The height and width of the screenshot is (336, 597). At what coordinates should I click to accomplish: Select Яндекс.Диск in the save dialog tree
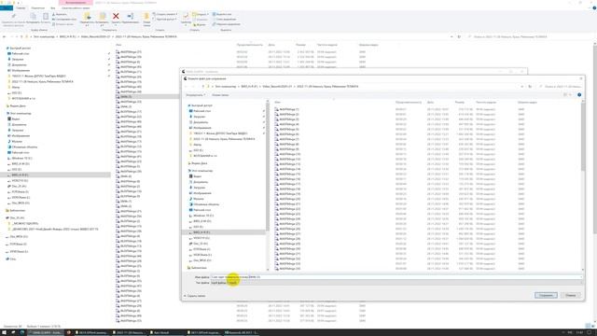tap(199, 163)
